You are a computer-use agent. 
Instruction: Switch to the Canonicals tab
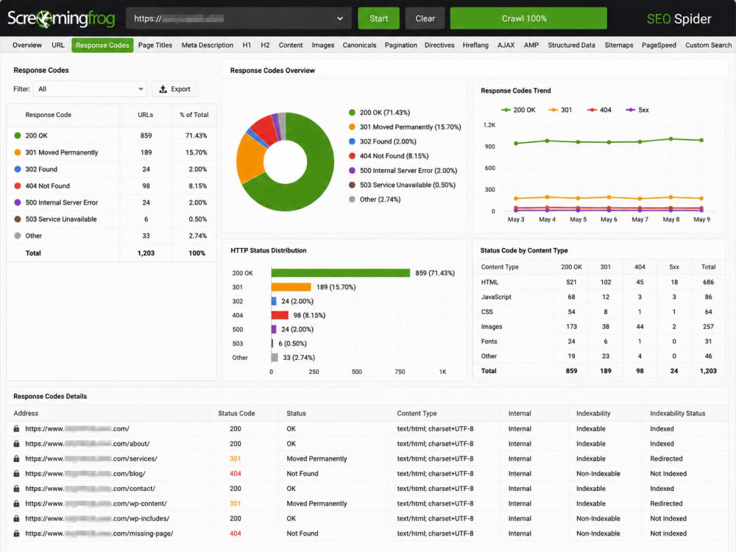(x=360, y=45)
